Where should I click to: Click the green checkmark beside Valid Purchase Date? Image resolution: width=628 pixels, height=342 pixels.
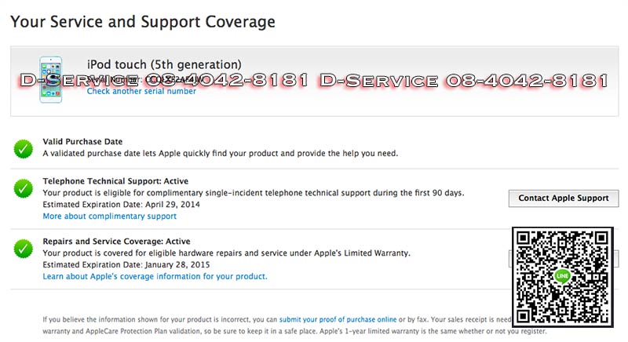[24, 147]
